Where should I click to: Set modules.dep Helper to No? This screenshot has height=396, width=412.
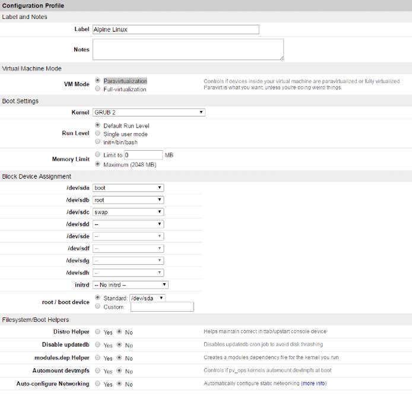pos(119,357)
